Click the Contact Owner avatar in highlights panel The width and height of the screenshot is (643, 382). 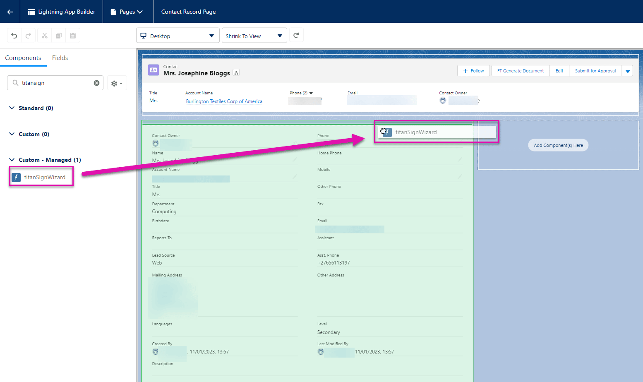tap(443, 101)
